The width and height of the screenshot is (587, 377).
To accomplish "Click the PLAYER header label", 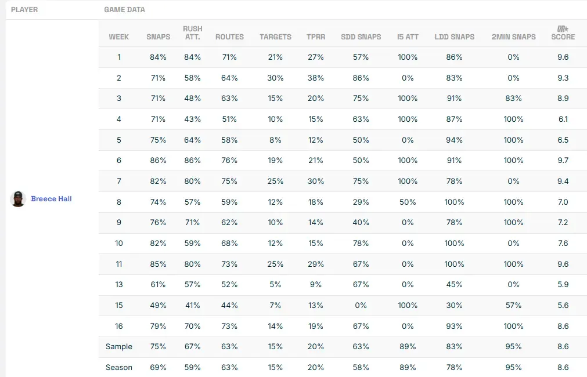I will (24, 10).
